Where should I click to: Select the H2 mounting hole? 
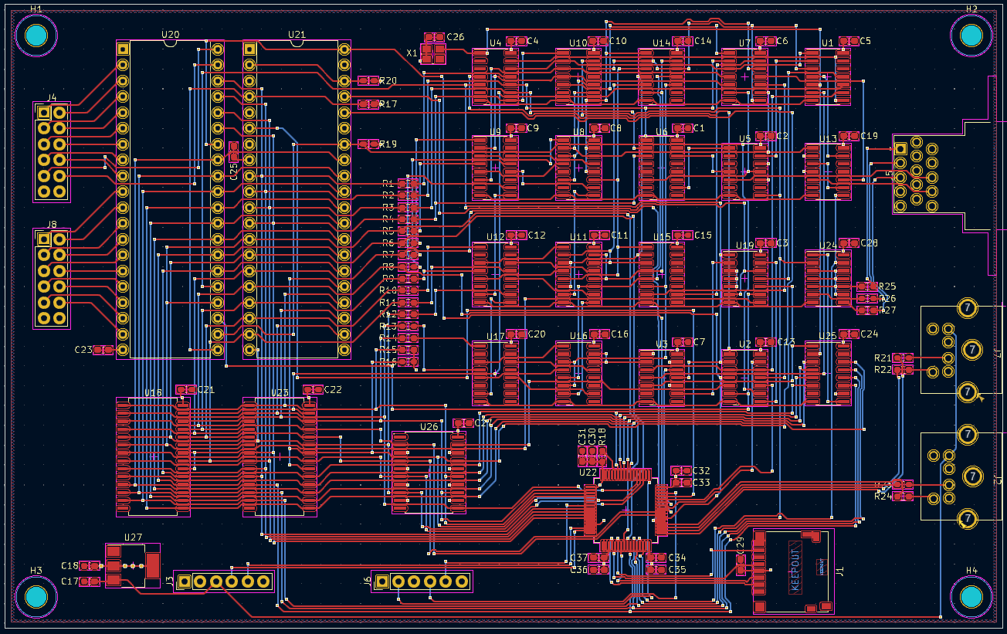[x=971, y=36]
